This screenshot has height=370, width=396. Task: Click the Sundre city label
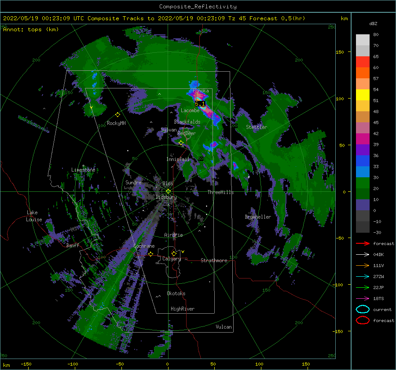(133, 182)
